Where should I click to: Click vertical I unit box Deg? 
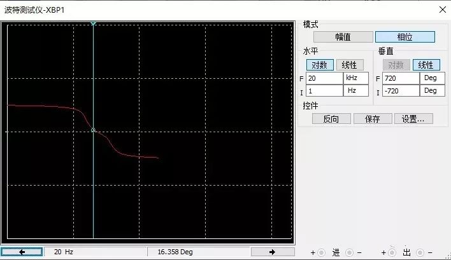433,91
